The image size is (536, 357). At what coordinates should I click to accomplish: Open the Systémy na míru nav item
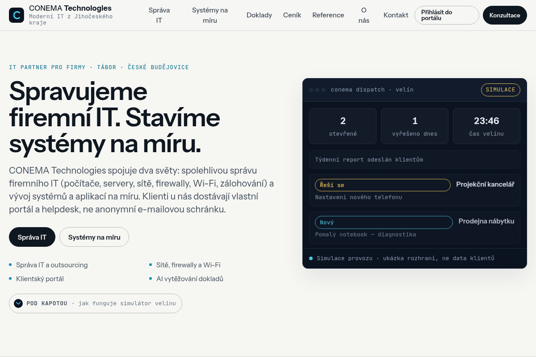click(x=210, y=15)
